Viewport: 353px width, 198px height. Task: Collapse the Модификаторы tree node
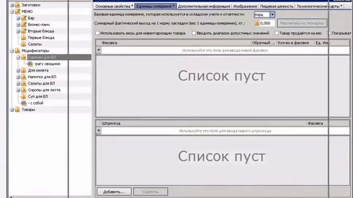(x=12, y=51)
